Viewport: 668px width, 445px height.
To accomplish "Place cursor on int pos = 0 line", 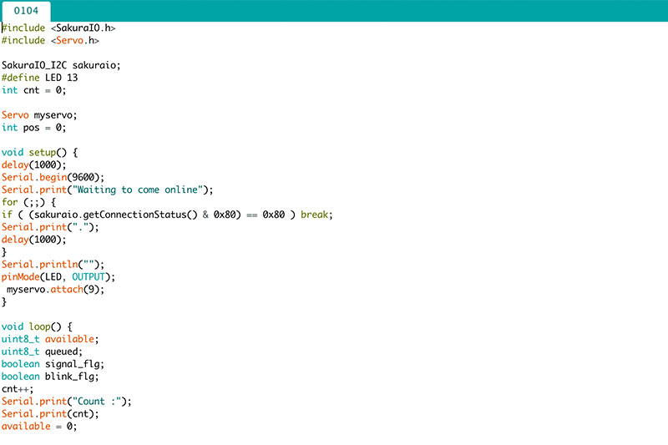I will (x=33, y=128).
